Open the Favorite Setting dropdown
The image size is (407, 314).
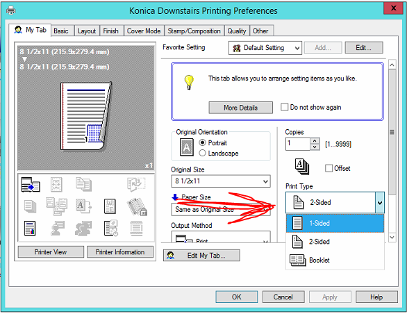(265, 48)
